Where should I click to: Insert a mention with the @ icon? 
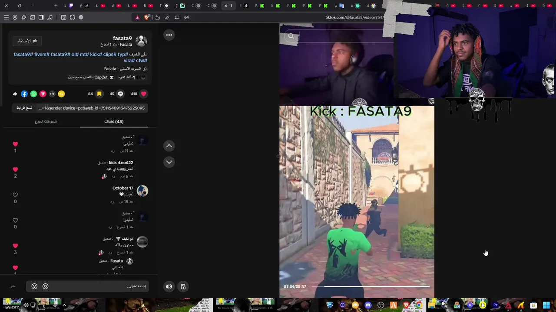pyautogui.click(x=45, y=286)
